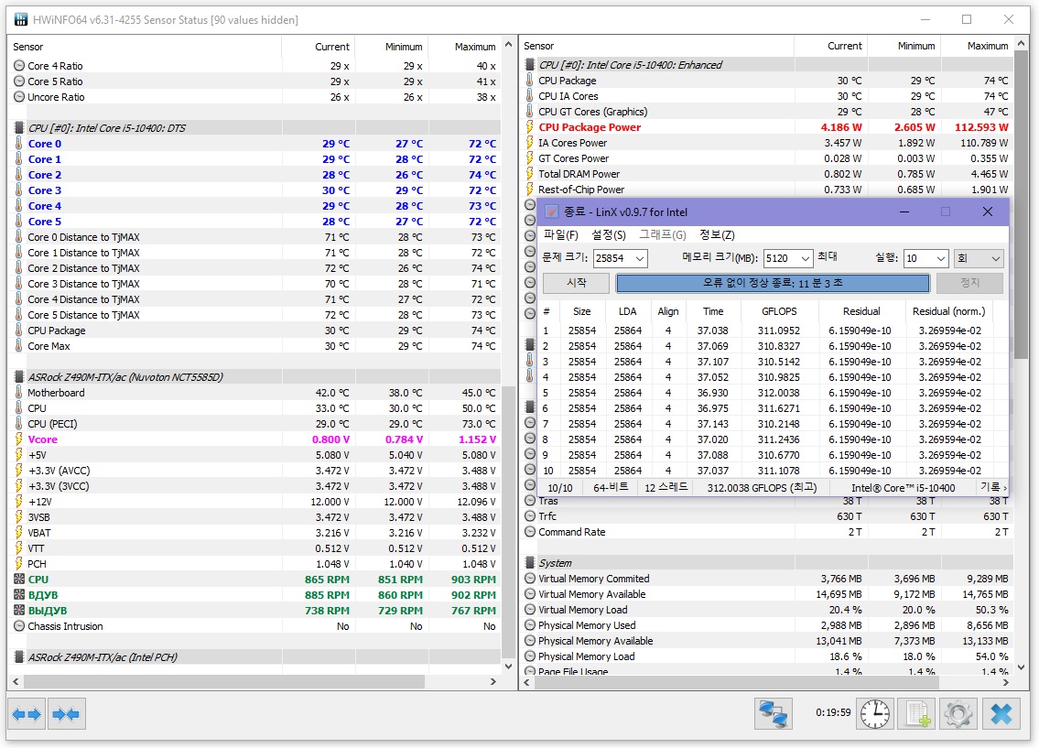Select the Core 2 temperature row
The image size is (1039, 748).
point(254,175)
